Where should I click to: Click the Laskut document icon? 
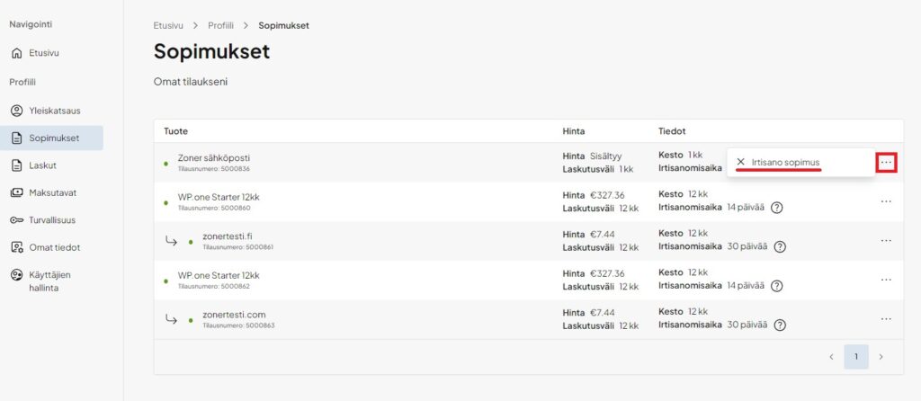point(16,165)
